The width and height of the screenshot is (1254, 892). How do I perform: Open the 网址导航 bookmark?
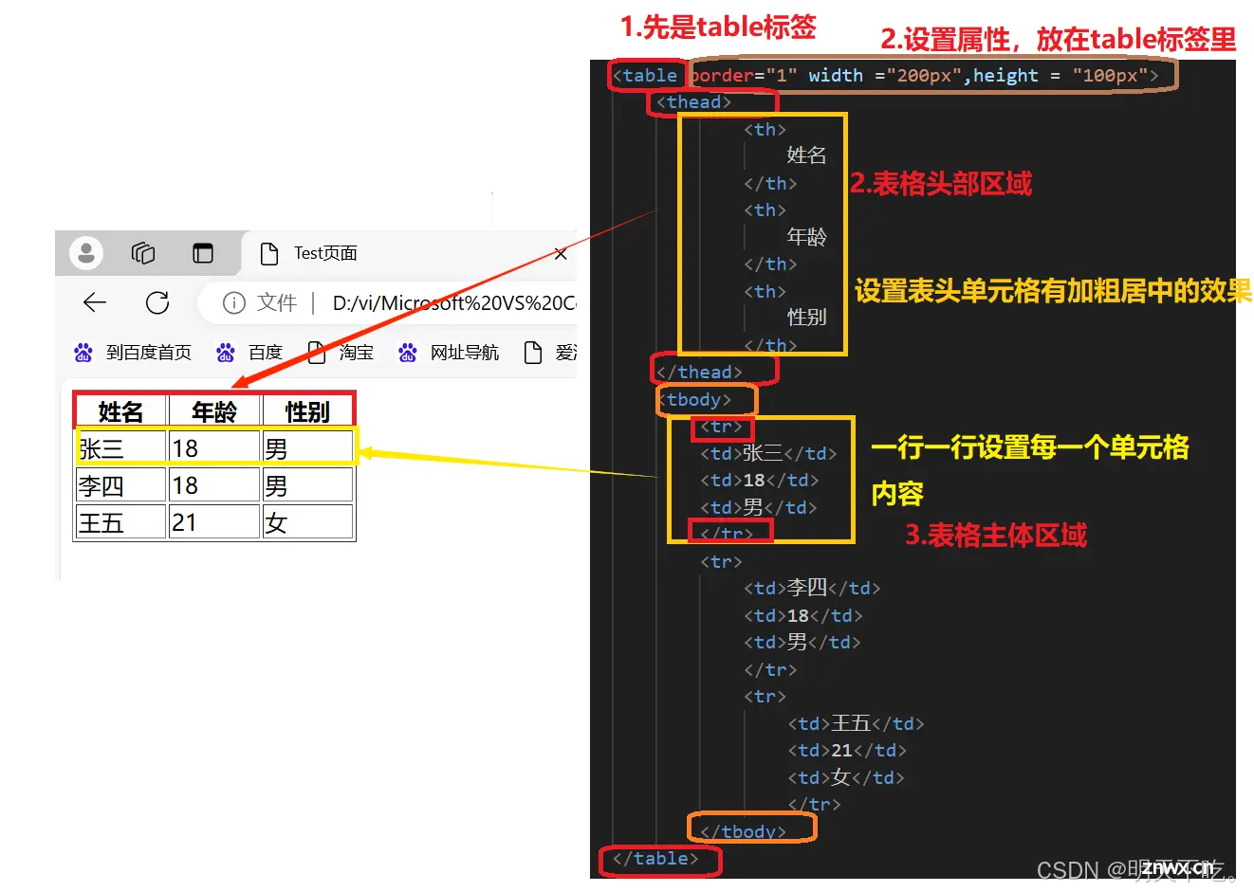449,353
